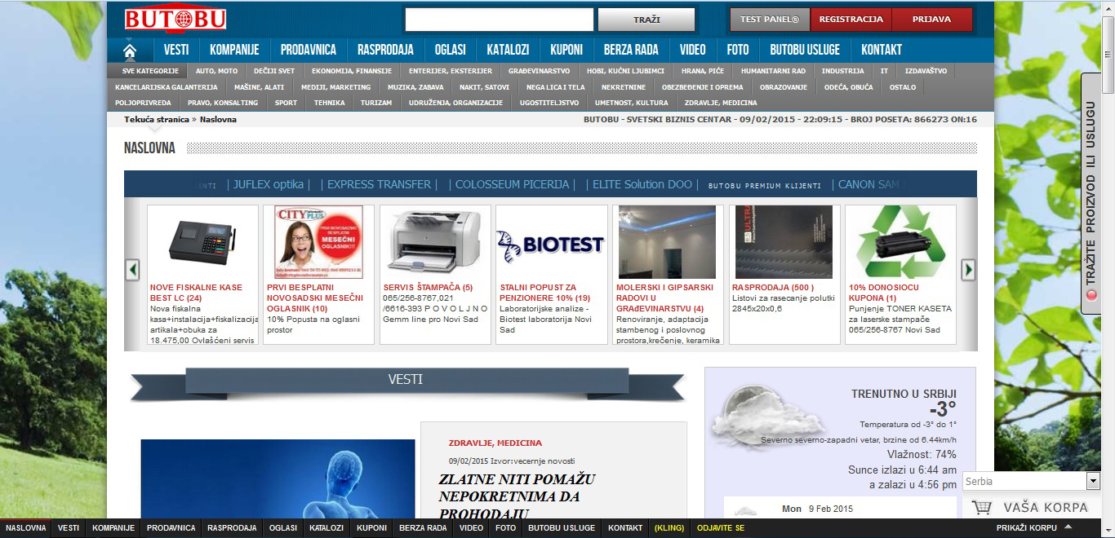Open the BERZA RADA menu

632,49
